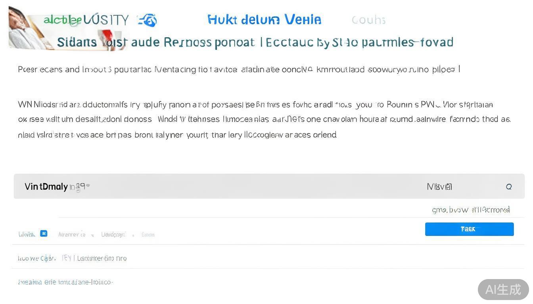
Task: Select the gray Gouhs tab
Action: point(368,20)
